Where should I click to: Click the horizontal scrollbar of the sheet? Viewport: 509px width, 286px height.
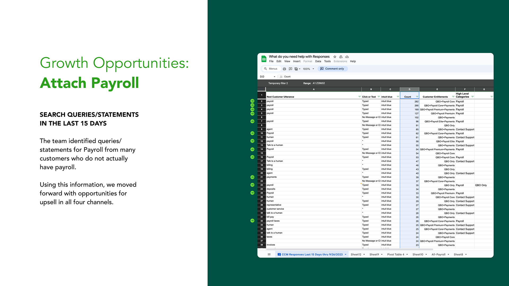(349, 249)
